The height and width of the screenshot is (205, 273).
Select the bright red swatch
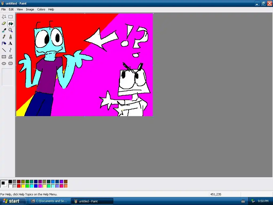coord(19,186)
